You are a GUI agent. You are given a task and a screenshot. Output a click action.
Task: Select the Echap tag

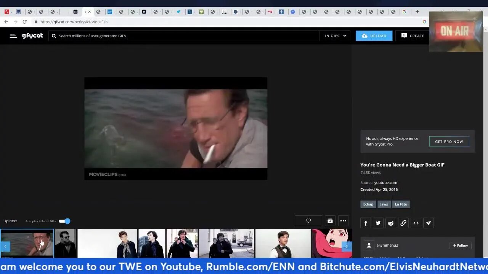tap(368, 204)
